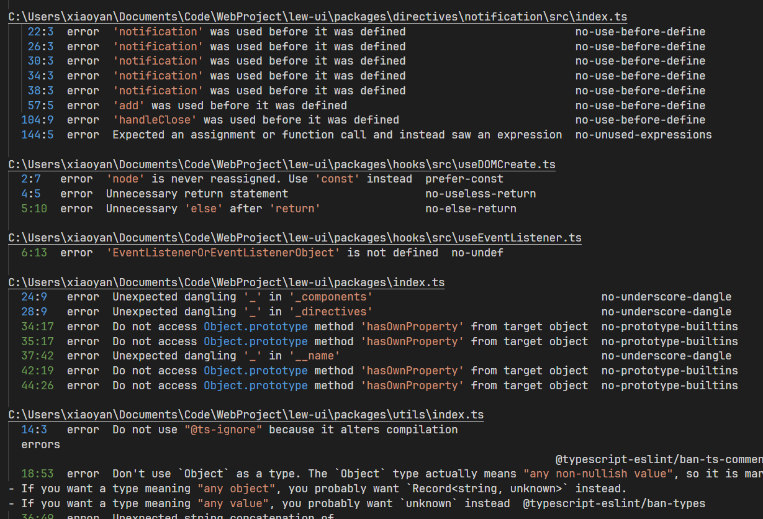Screen dimensions: 763x519
Task: Click 'notification' on the 26:3 row
Action: click(x=158, y=47)
